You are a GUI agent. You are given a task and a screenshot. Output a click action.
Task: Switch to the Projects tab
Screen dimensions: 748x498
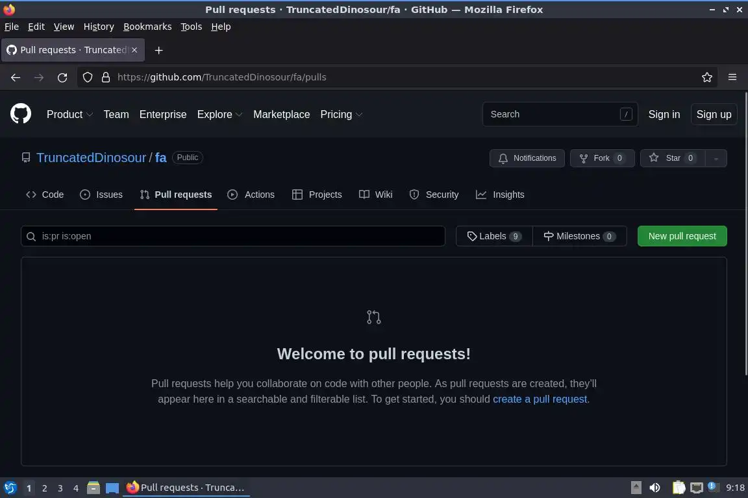click(x=318, y=195)
